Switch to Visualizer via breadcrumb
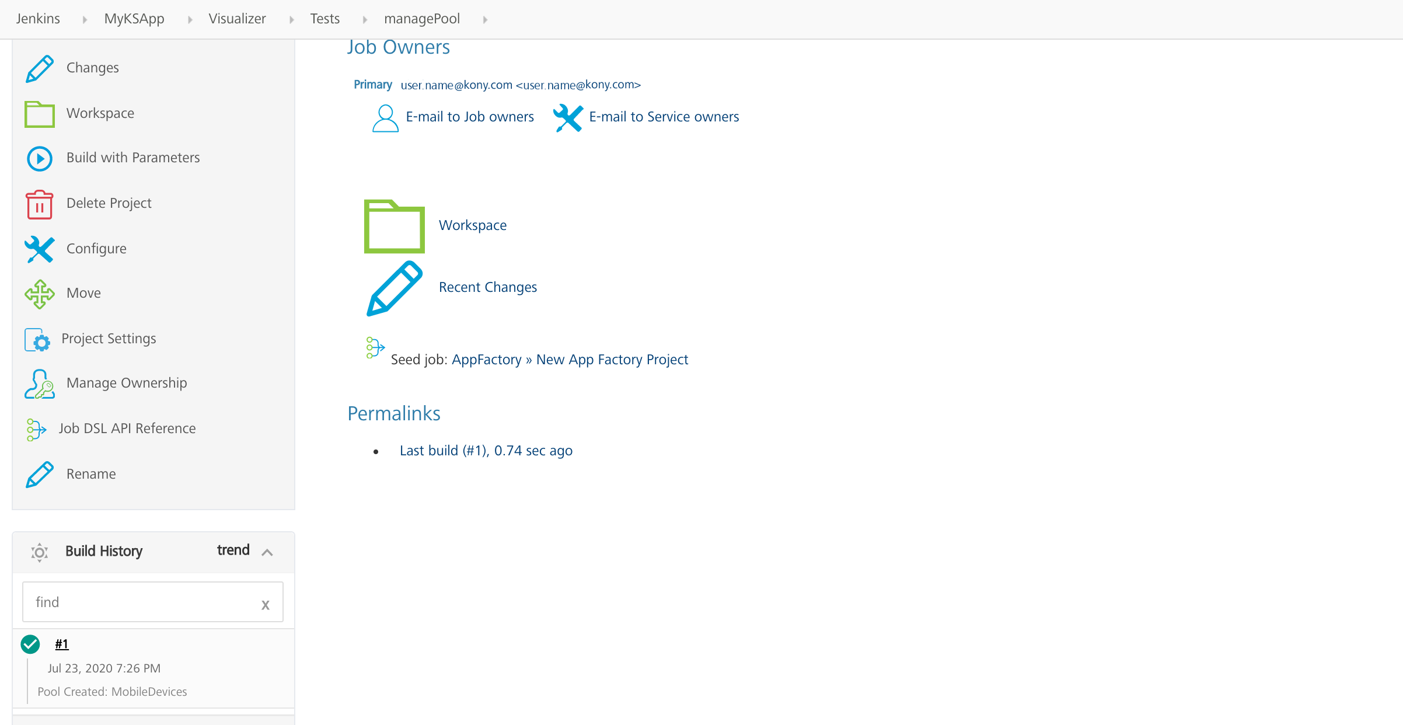The image size is (1403, 725). [x=236, y=18]
